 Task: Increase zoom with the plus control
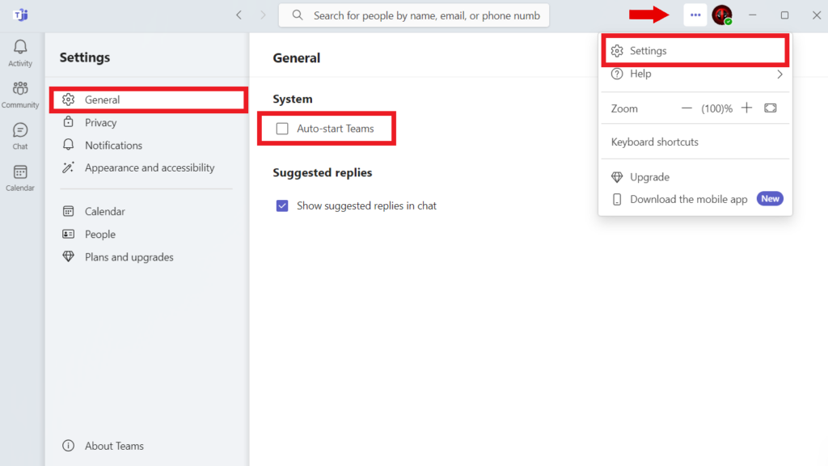point(746,107)
